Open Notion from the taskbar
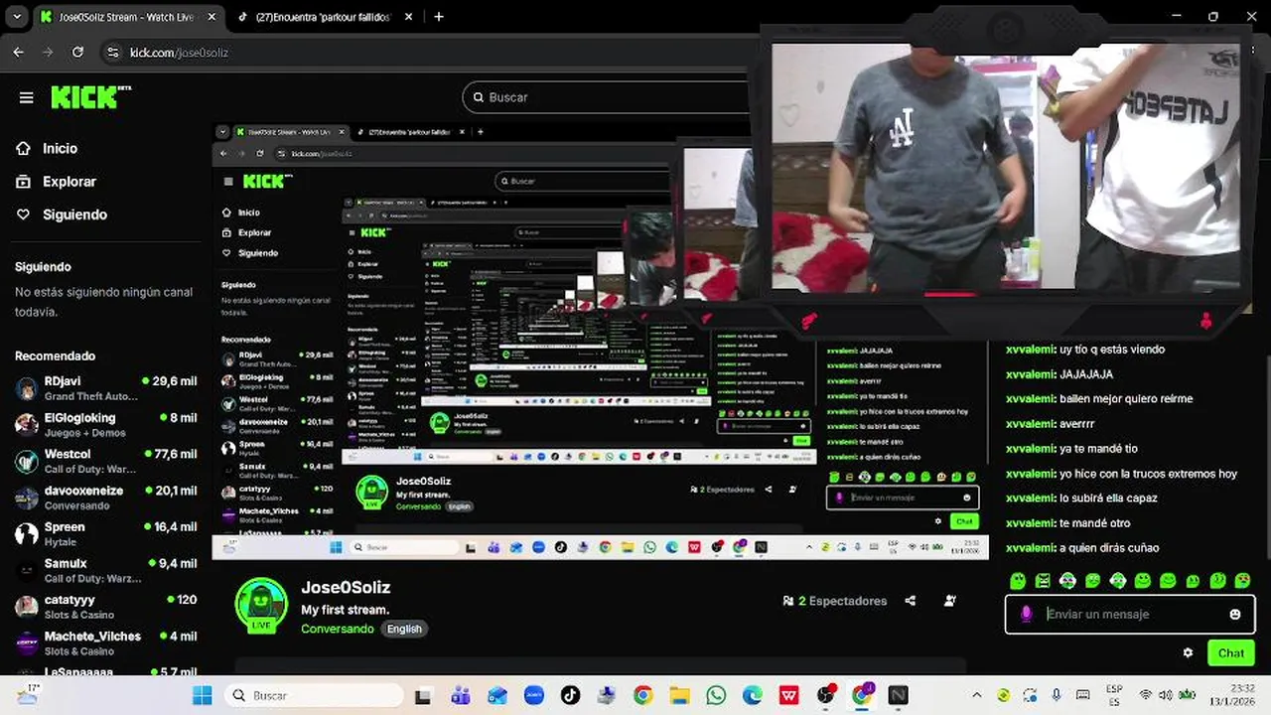 (x=899, y=696)
